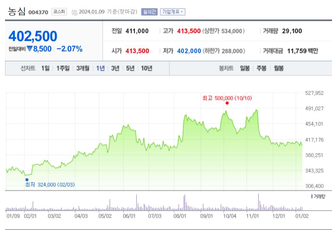Click the blue 최저 324,000 marker dot
The height and width of the screenshot is (230, 332).
[27, 180]
